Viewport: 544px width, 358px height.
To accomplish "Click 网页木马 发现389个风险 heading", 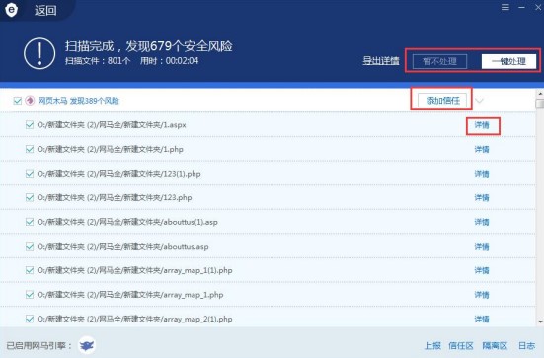I will tap(78, 101).
